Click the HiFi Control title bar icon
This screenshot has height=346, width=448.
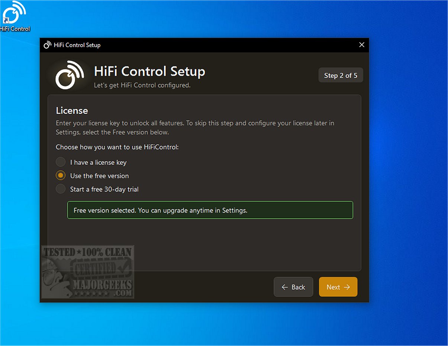47,45
